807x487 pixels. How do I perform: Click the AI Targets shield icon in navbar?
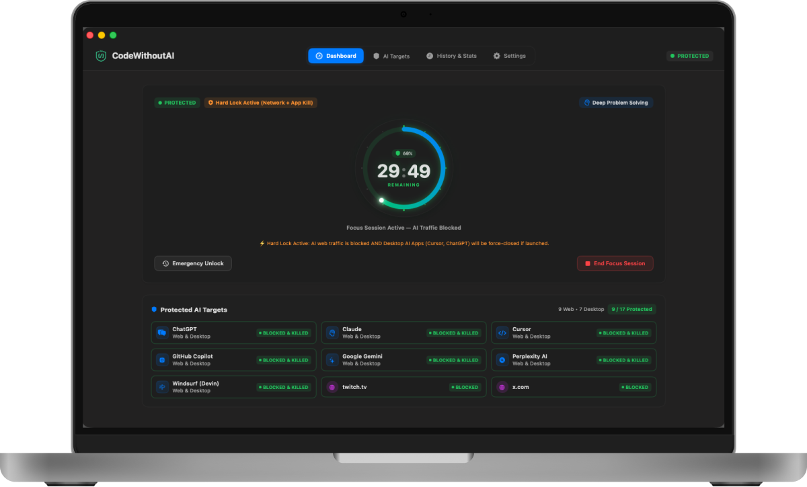[x=377, y=56]
